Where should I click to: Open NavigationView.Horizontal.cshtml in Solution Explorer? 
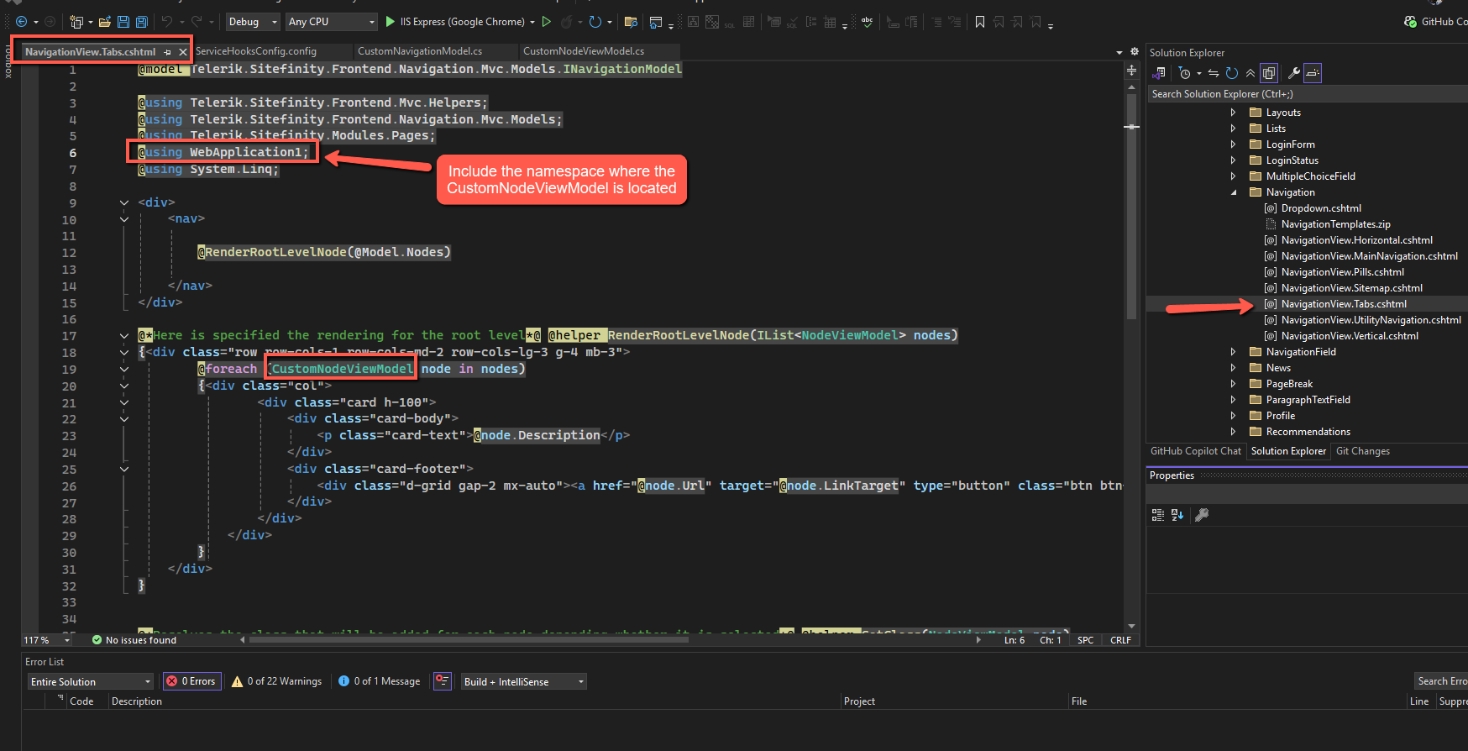1356,240
